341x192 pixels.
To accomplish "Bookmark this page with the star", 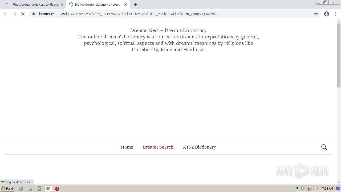I will (316, 14).
